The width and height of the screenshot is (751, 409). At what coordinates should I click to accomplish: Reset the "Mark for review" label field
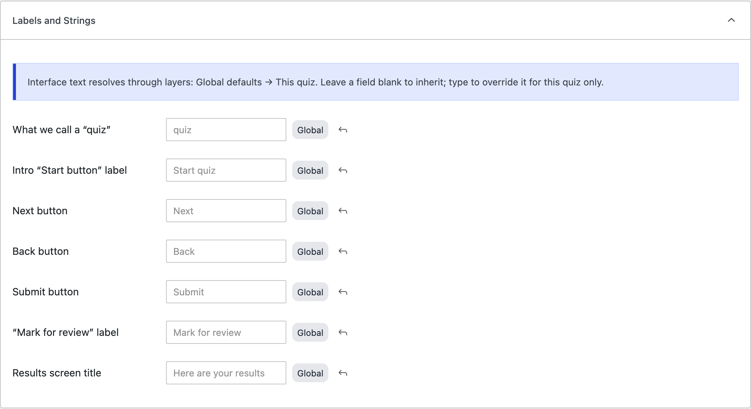coord(343,332)
